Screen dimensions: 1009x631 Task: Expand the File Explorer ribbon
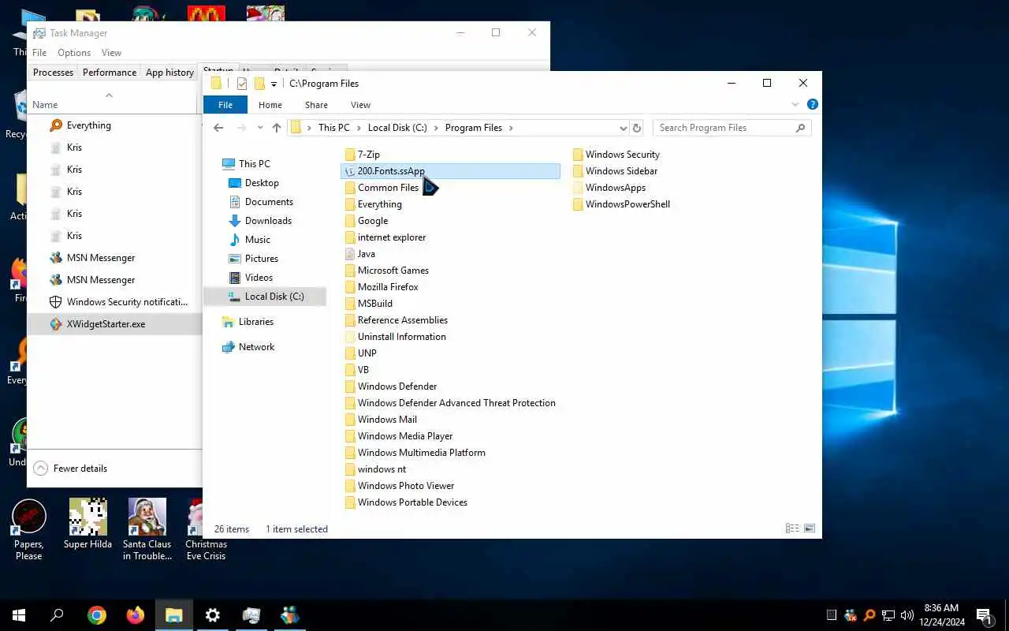pos(795,104)
